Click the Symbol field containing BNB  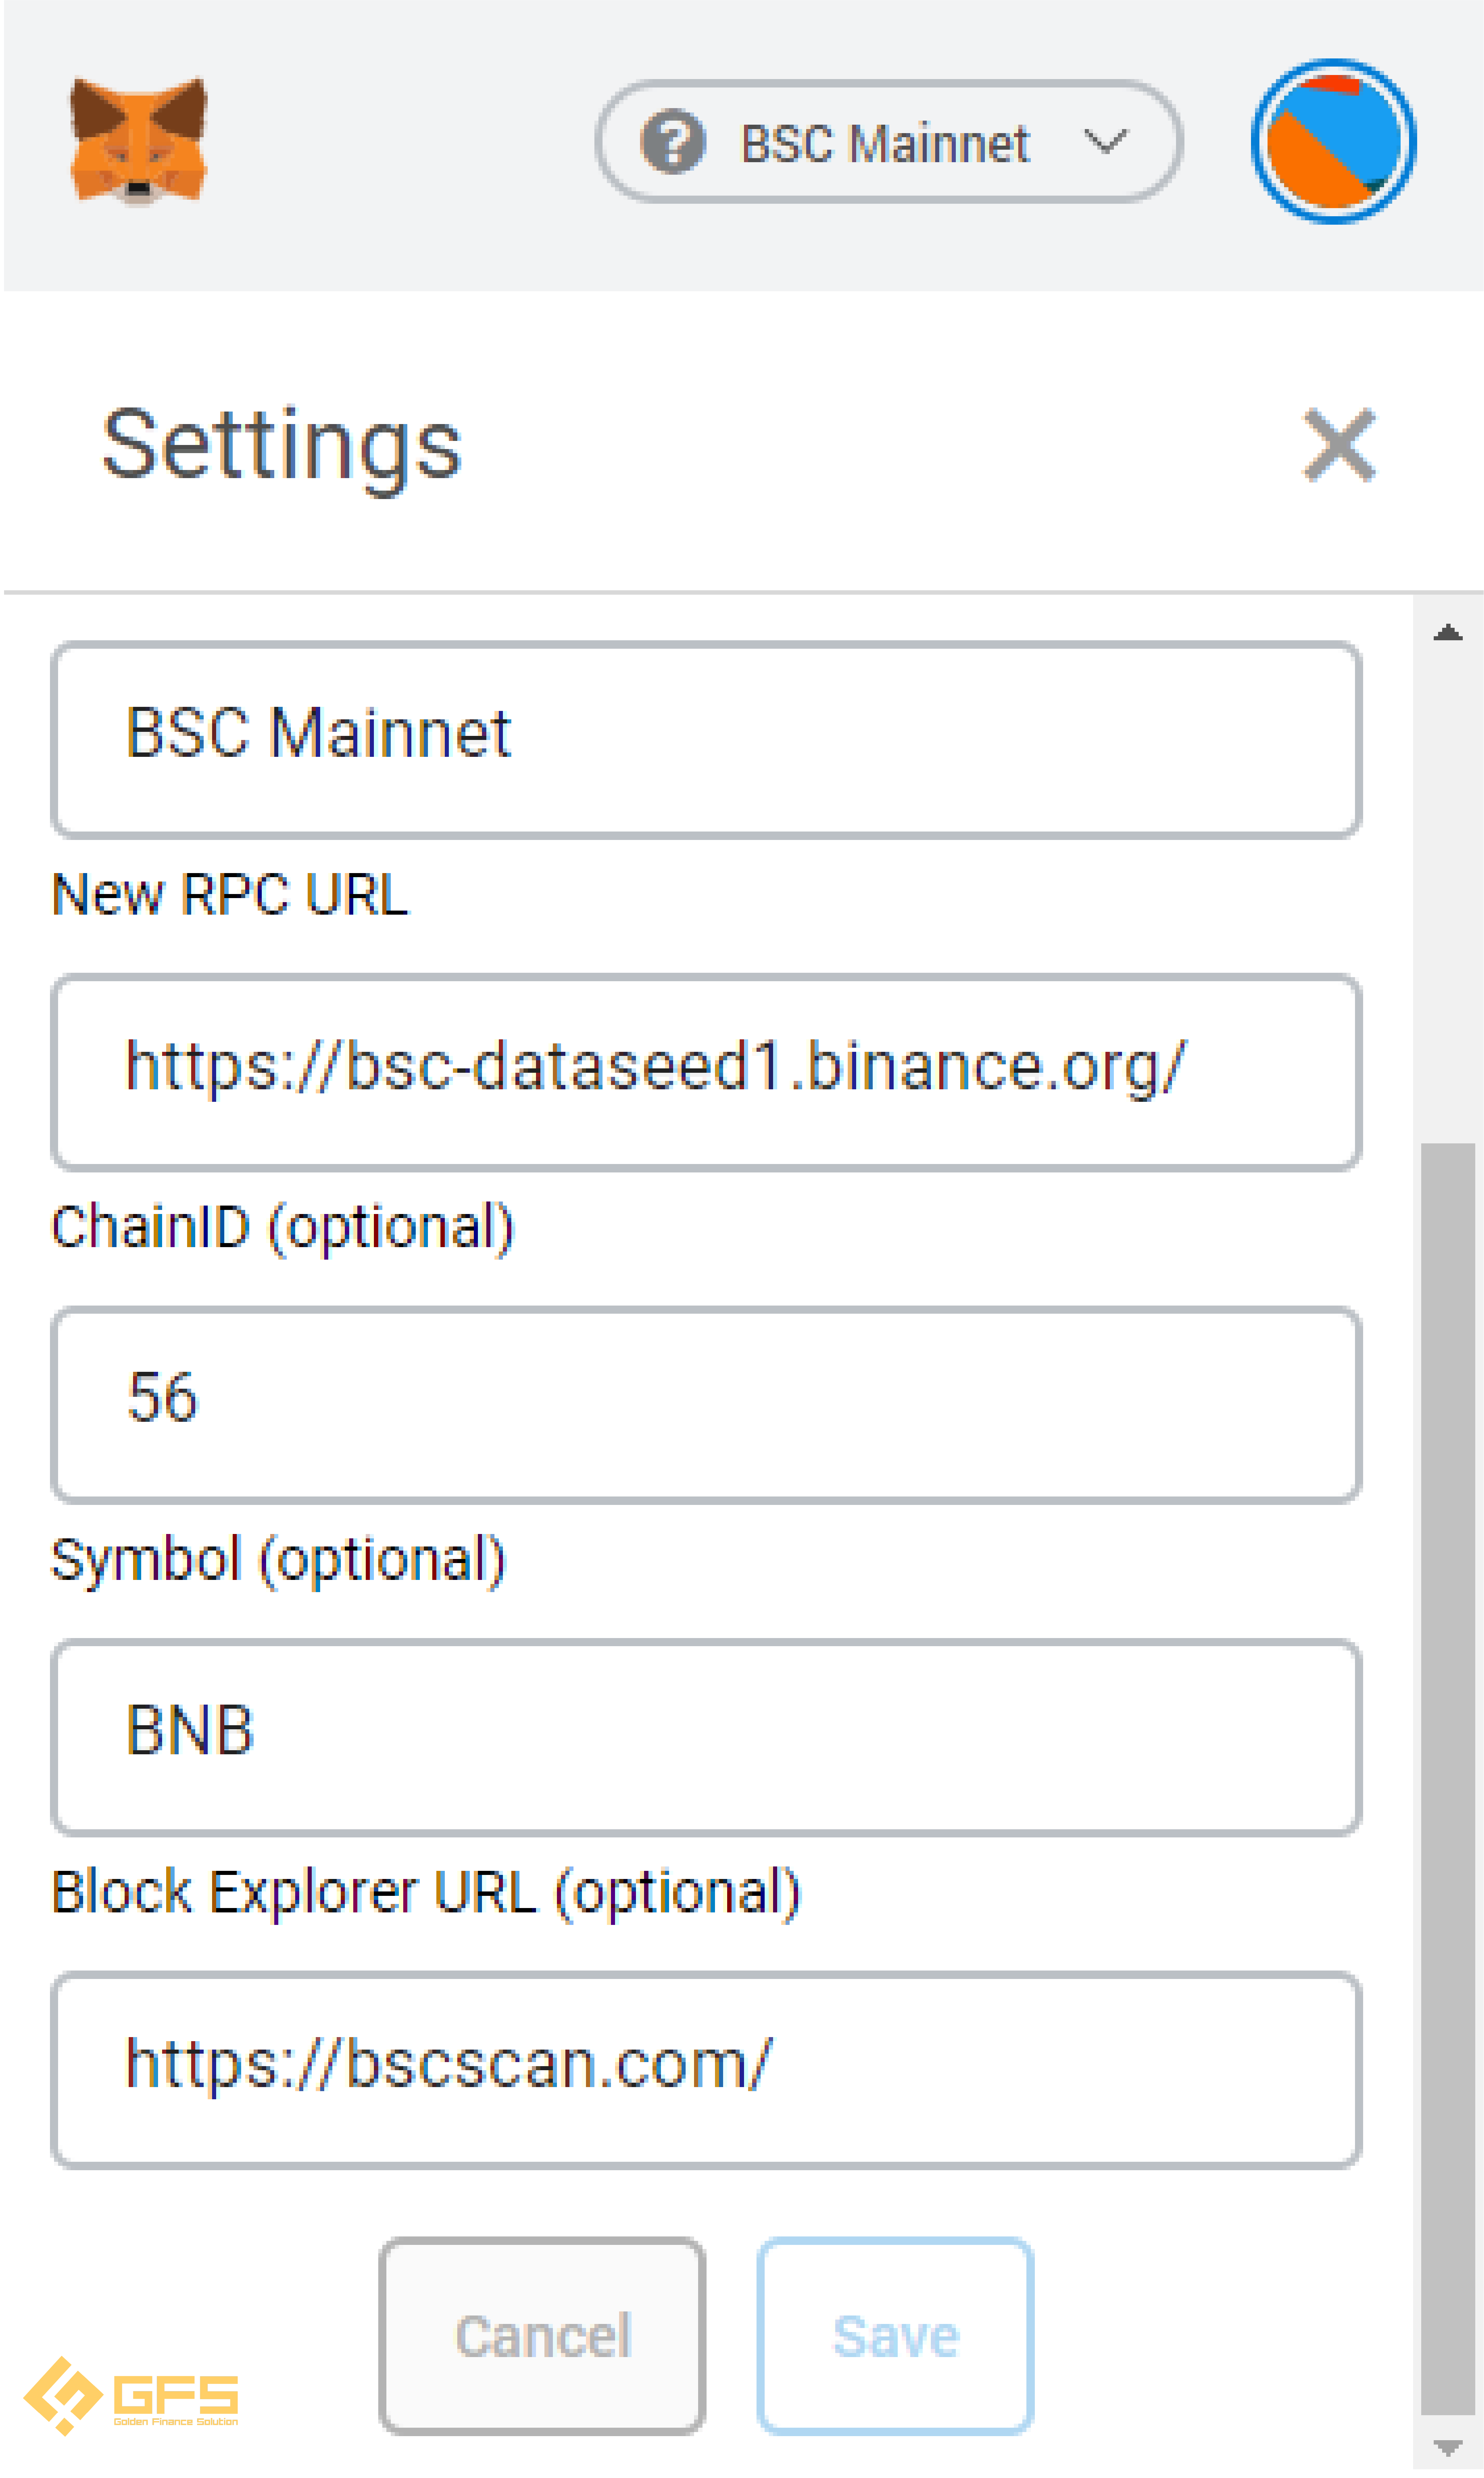706,1737
